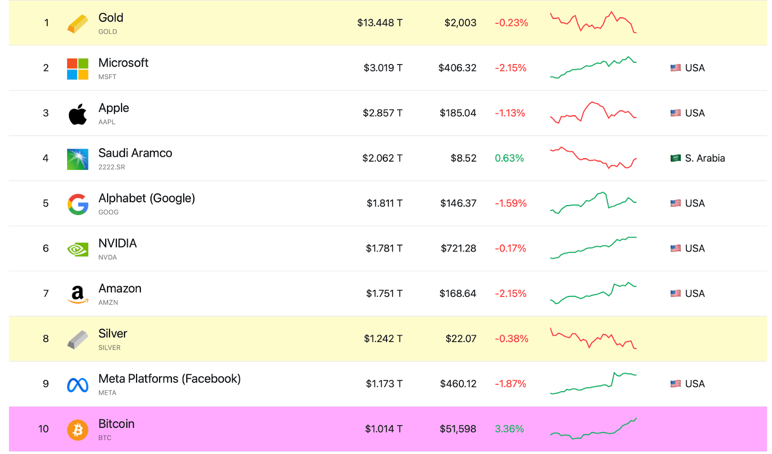Viewport: 772px width, 454px height.
Task: Click the orange Bitcoin coin icon
Action: (77, 430)
